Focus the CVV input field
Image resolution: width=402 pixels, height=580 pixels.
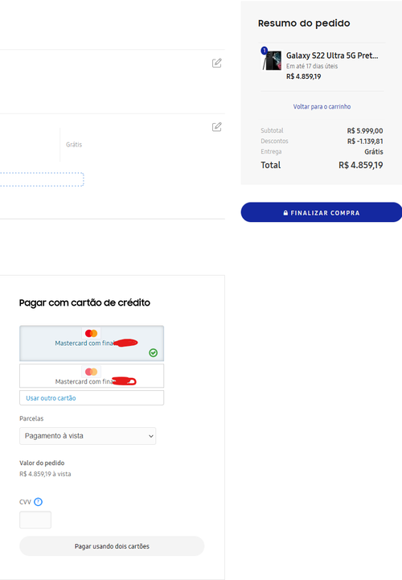tap(35, 520)
